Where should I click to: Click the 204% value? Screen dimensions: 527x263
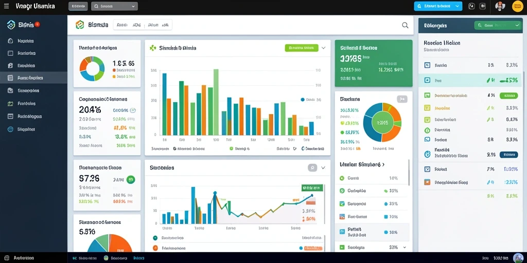pos(90,110)
